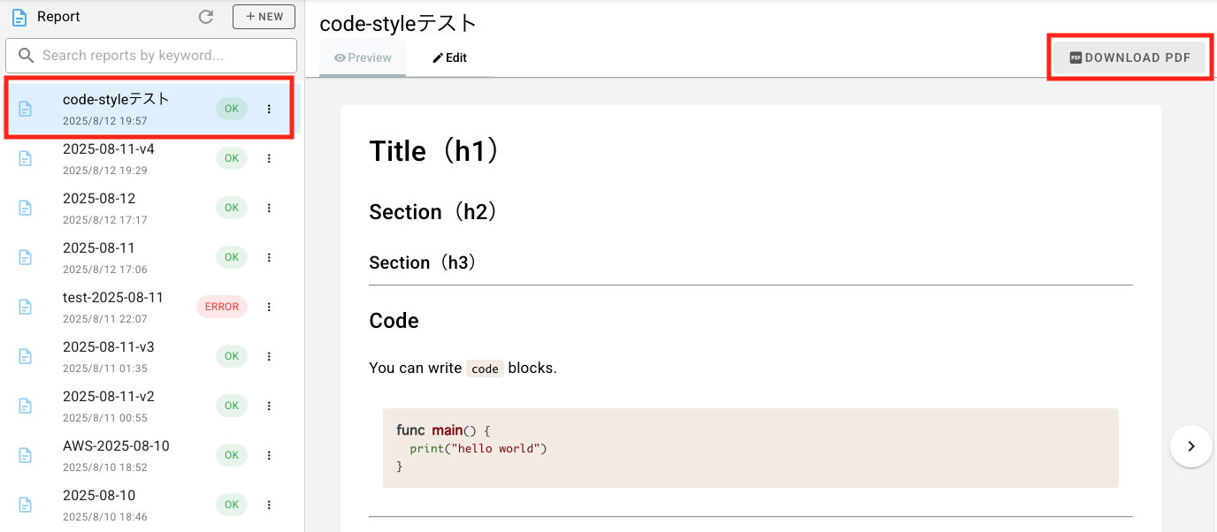Screen dimensions: 1217x532
Task: Click the search magnifier icon
Action: (x=26, y=56)
